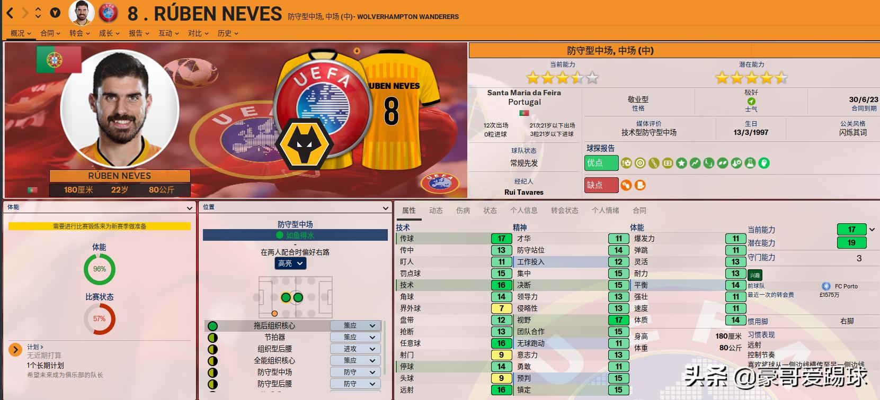Open the 概况 menu
The height and width of the screenshot is (400, 880).
click(21, 33)
